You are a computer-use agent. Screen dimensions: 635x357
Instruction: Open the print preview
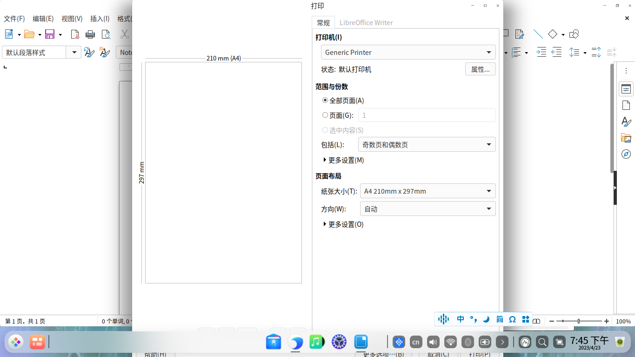coord(106,34)
